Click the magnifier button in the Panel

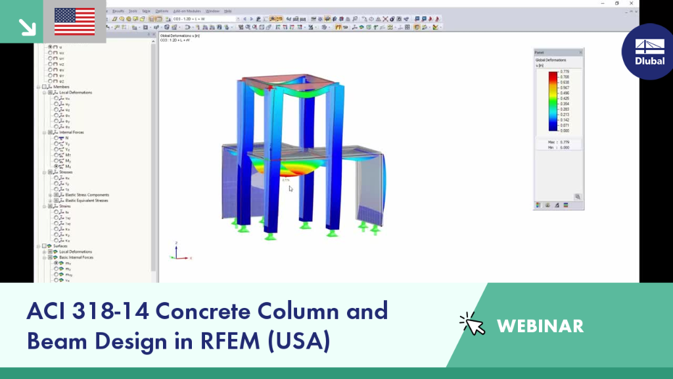tap(578, 197)
